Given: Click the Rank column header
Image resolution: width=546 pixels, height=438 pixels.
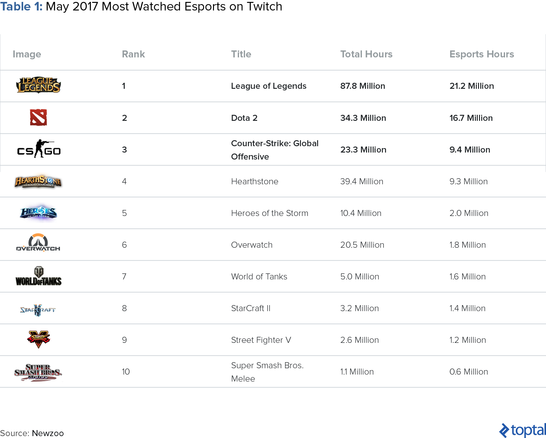Looking at the screenshot, I should coord(133,54).
